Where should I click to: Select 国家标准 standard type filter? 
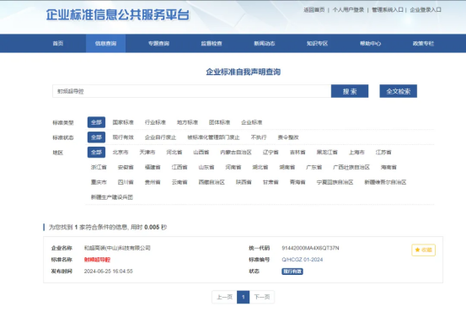(123, 122)
